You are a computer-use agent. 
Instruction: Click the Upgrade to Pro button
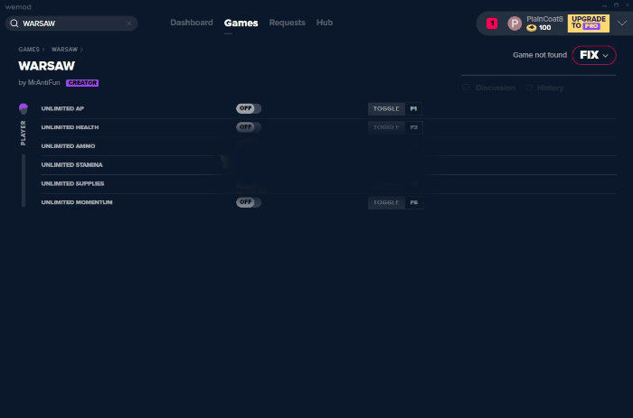(x=588, y=23)
